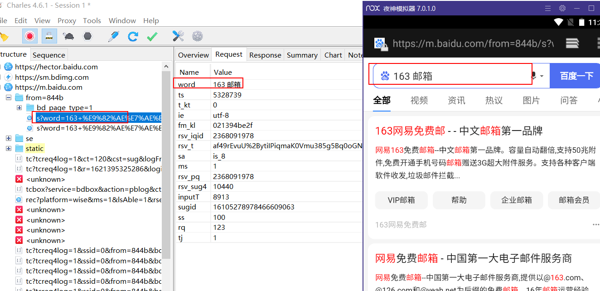
Task: Click the VIP邮箱 button
Action: point(401,200)
